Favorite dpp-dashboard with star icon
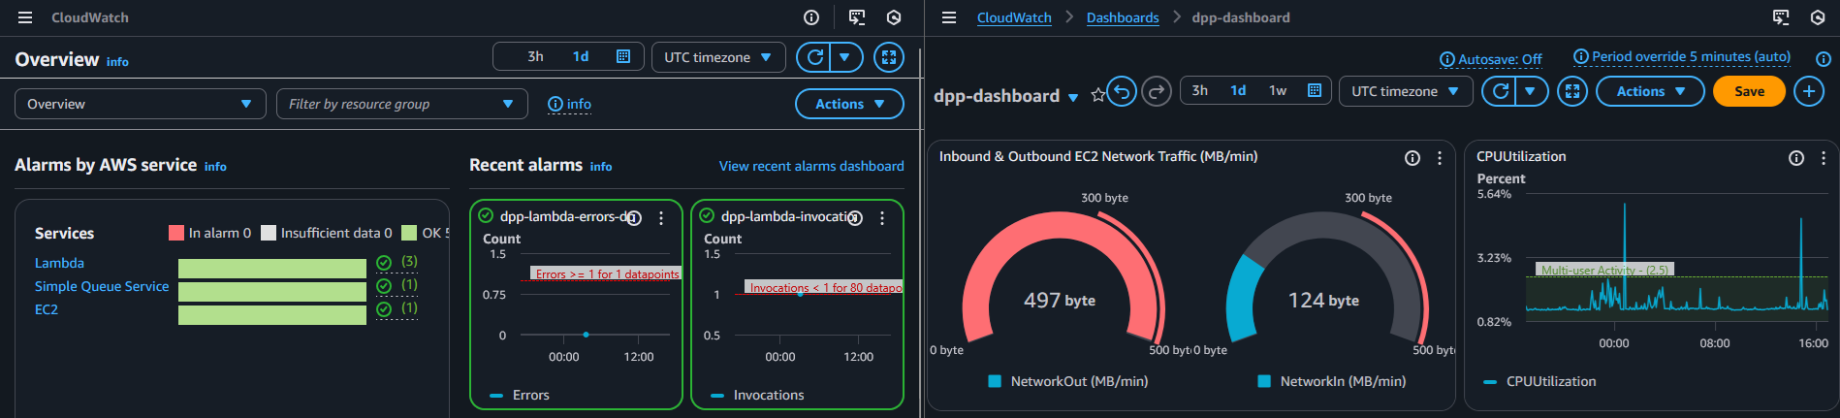This screenshot has width=1840, height=418. [1097, 95]
